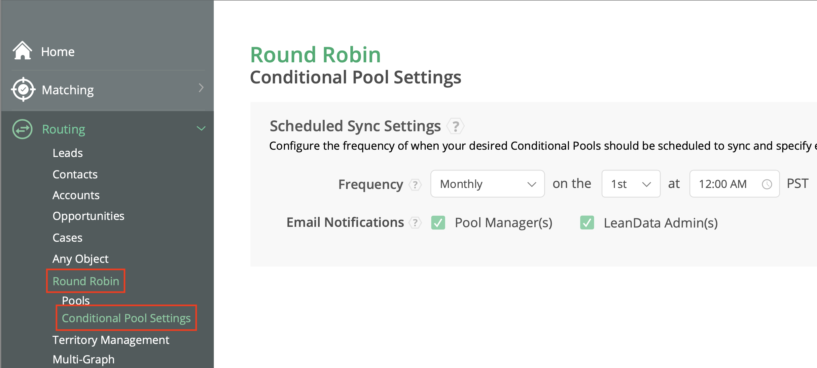Click the Routing arrows icon

[x=22, y=129]
